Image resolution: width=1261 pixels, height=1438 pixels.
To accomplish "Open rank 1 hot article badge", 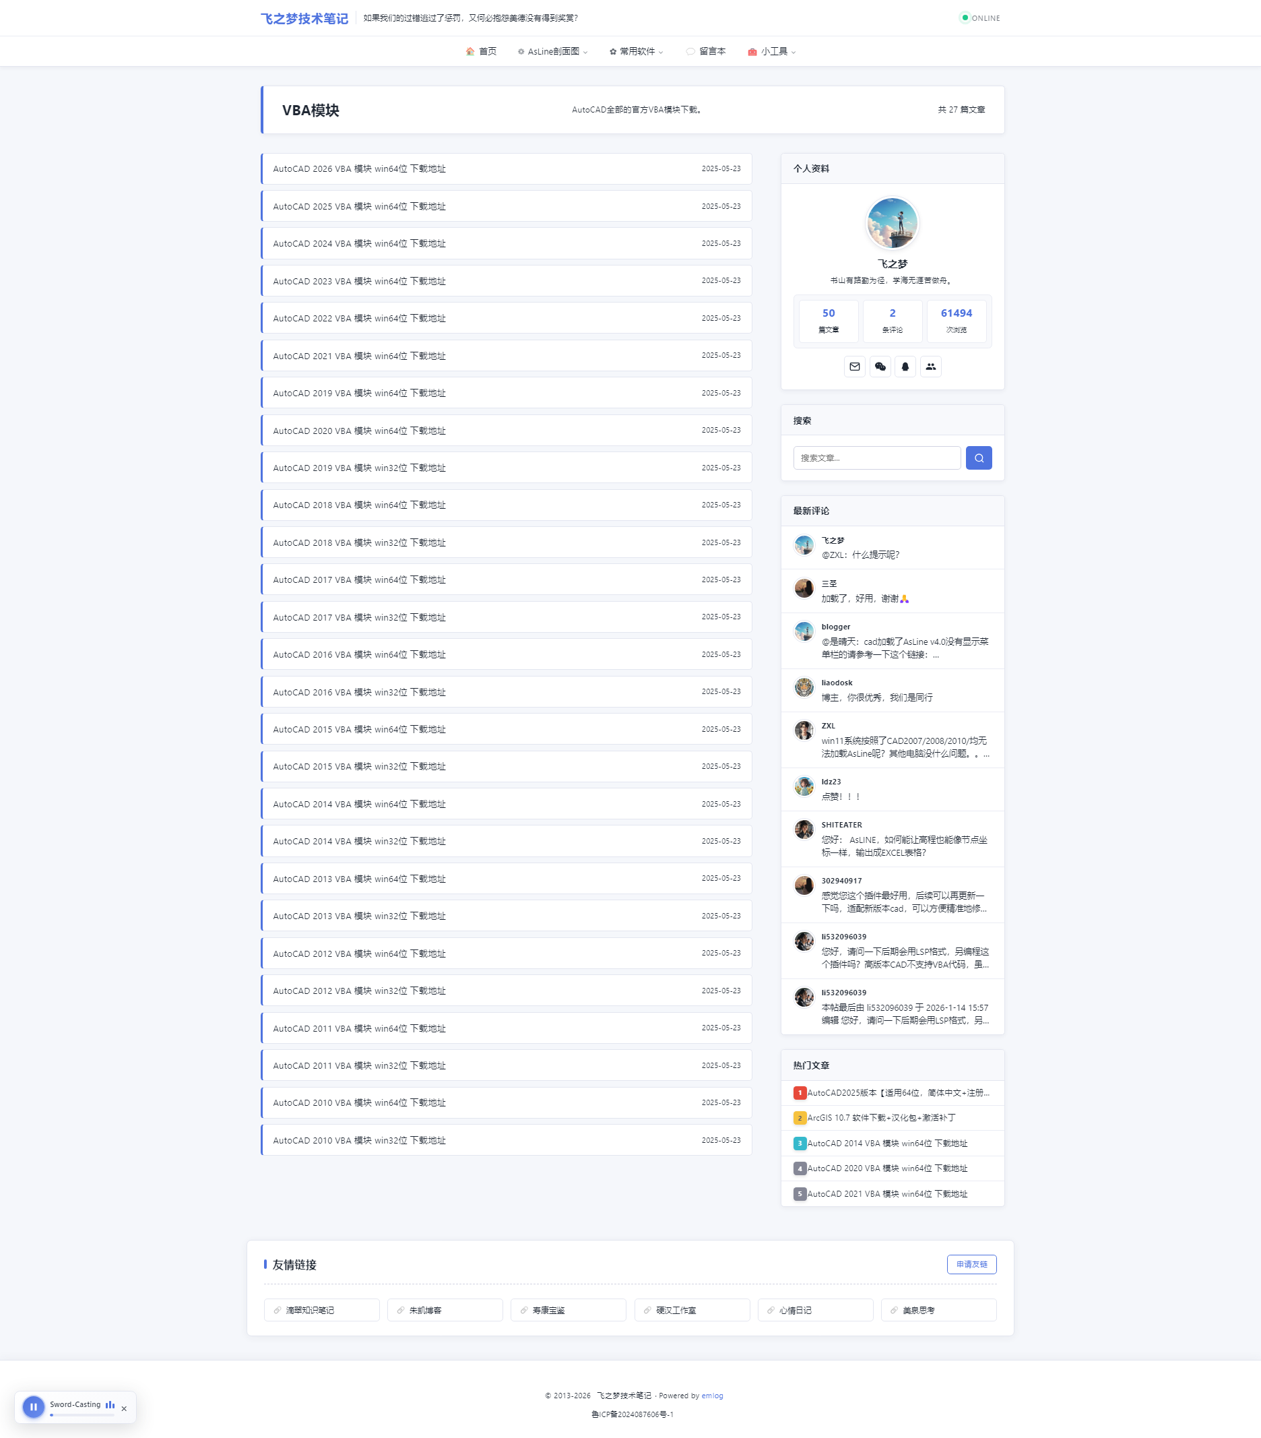I will [x=800, y=1092].
